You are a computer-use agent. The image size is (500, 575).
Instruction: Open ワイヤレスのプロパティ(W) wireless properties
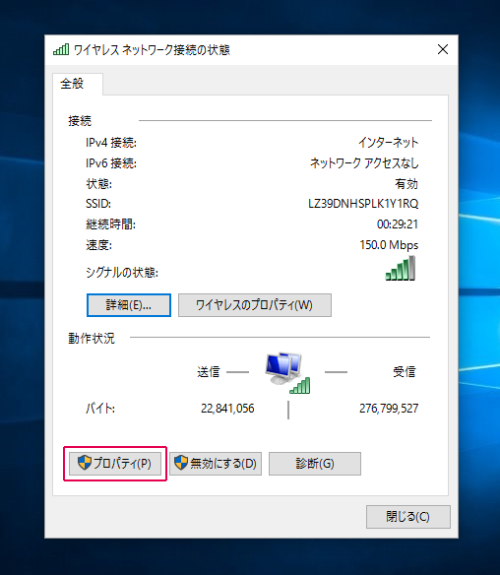[x=255, y=305]
